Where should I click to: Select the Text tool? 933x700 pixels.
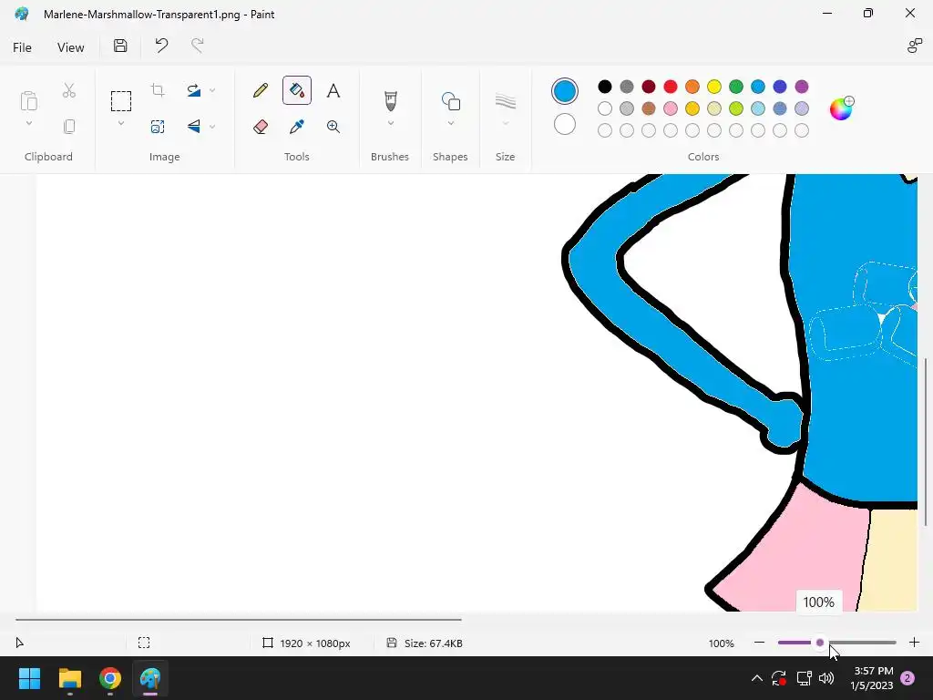pyautogui.click(x=333, y=90)
